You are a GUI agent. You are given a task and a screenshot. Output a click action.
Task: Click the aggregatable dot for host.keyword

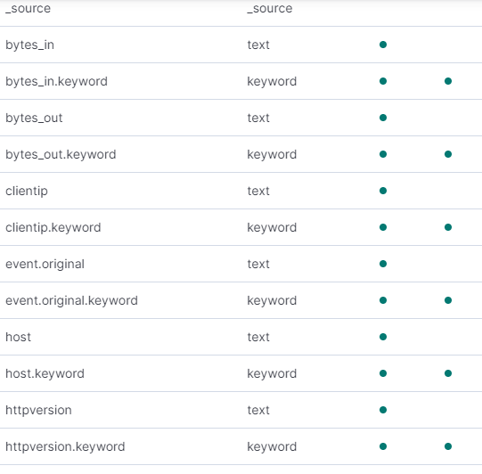(448, 373)
